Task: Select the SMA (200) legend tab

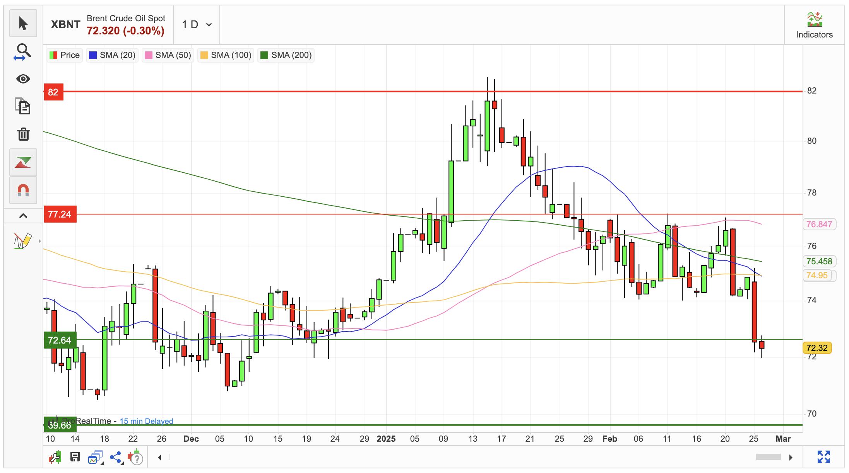Action: [286, 55]
